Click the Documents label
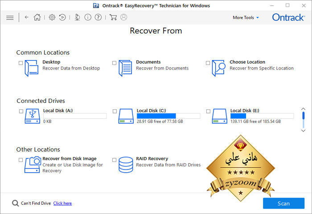The width and height of the screenshot is (312, 214). [x=148, y=62]
